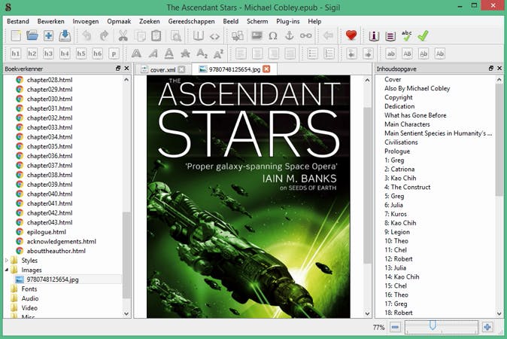Jump to Prologue in table of contents
The height and width of the screenshot is (339, 507).
click(398, 151)
